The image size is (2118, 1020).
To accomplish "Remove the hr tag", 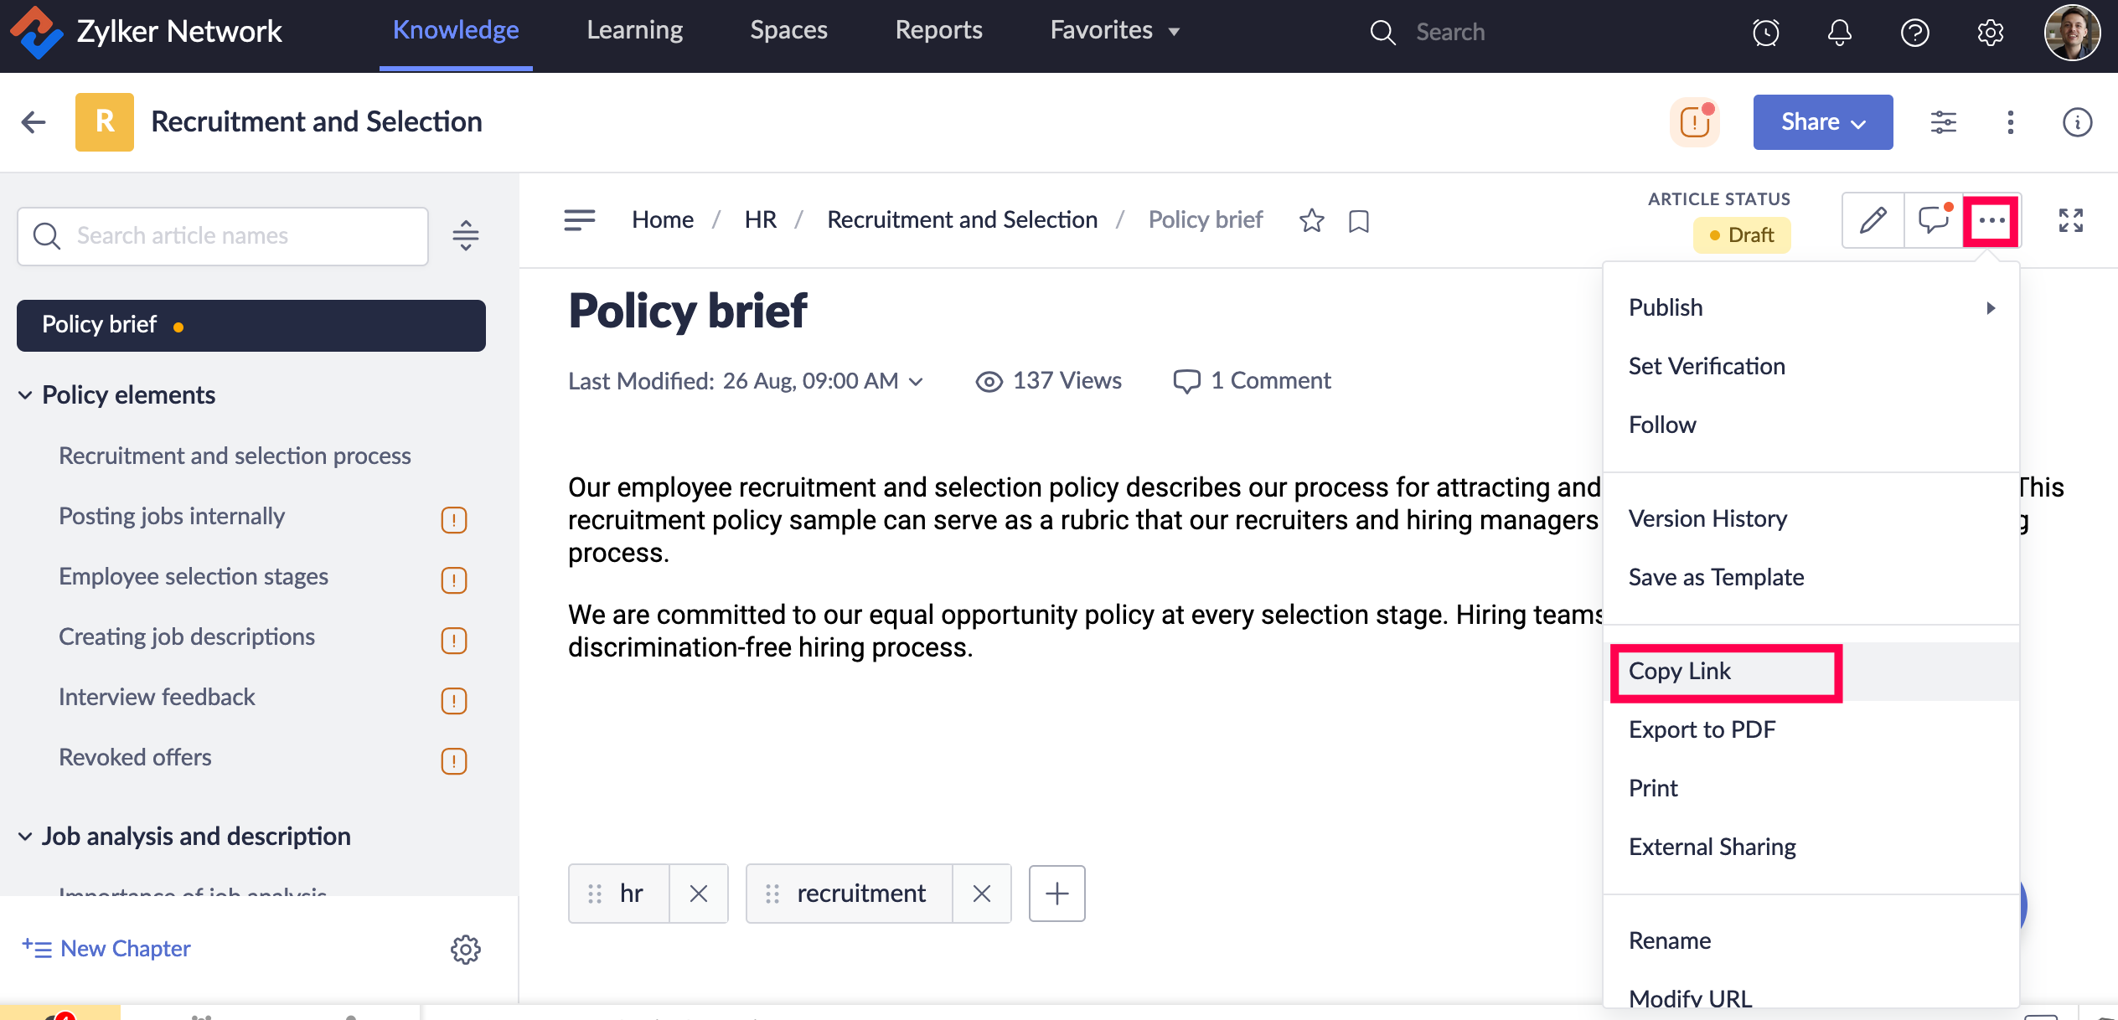I will [x=698, y=894].
